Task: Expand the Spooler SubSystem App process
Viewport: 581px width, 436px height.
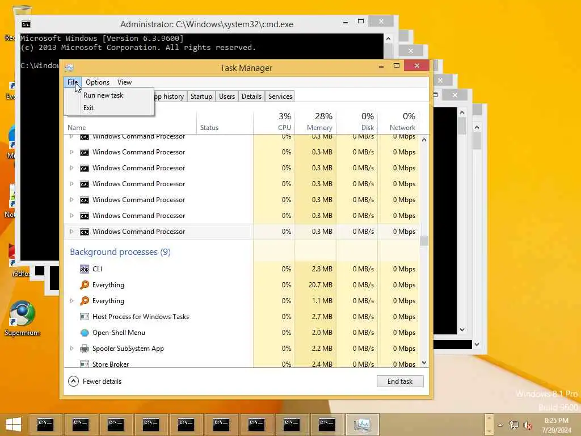Action: click(x=72, y=349)
